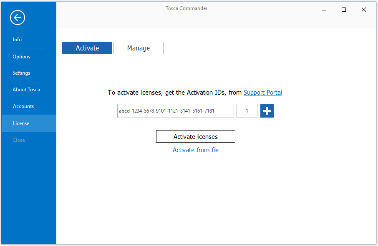Open the Info menu item
378x246 pixels.
(x=18, y=40)
